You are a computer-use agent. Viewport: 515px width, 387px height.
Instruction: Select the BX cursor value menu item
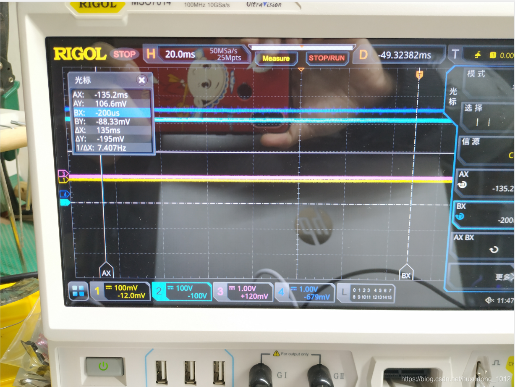point(484,215)
